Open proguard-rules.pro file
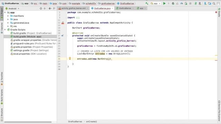221x124 pixels. [33, 43]
